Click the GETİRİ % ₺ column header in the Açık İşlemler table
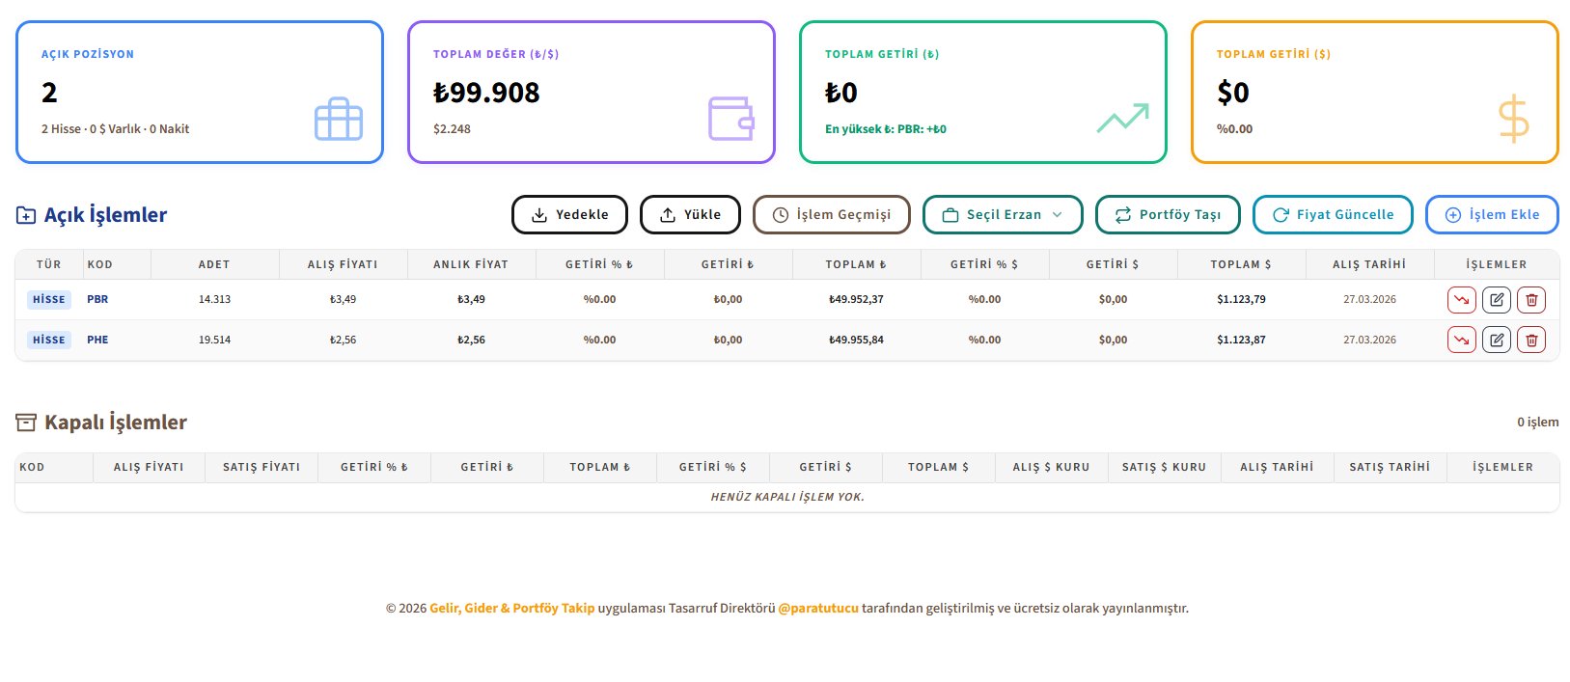 pos(599,264)
